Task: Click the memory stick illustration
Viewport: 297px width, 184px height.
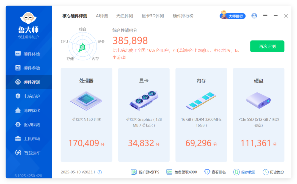Action: tap(201, 101)
